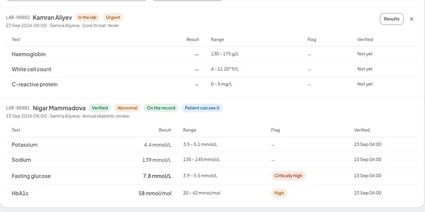Open Results for Kamran Aliyev's order
This screenshot has width=425, height=212.
pyautogui.click(x=392, y=19)
